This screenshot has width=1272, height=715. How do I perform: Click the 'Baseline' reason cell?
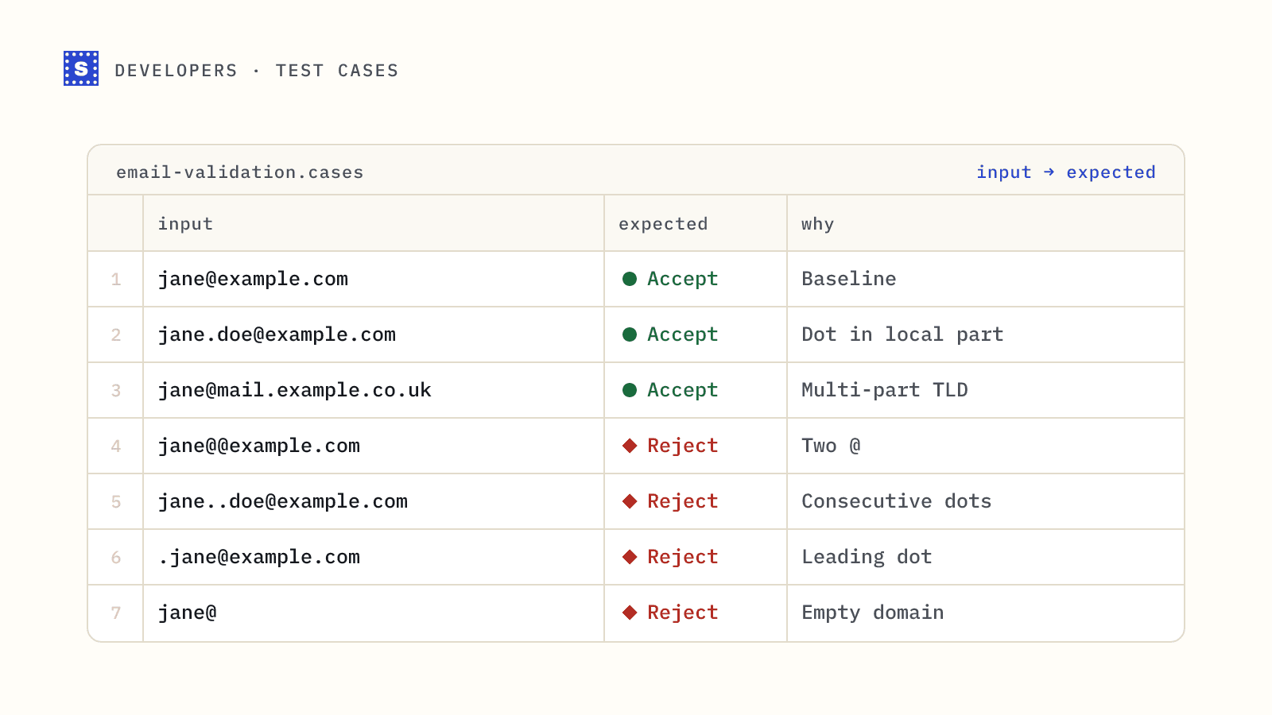pos(986,279)
